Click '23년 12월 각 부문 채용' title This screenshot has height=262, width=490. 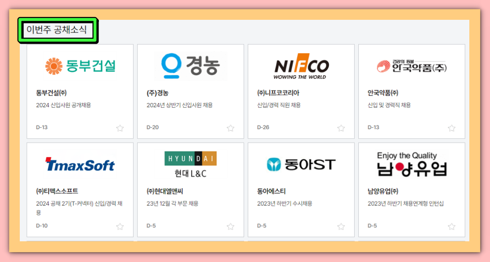(173, 203)
